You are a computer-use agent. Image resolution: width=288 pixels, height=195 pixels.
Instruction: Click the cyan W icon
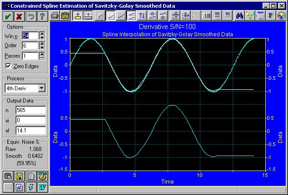(42, 187)
